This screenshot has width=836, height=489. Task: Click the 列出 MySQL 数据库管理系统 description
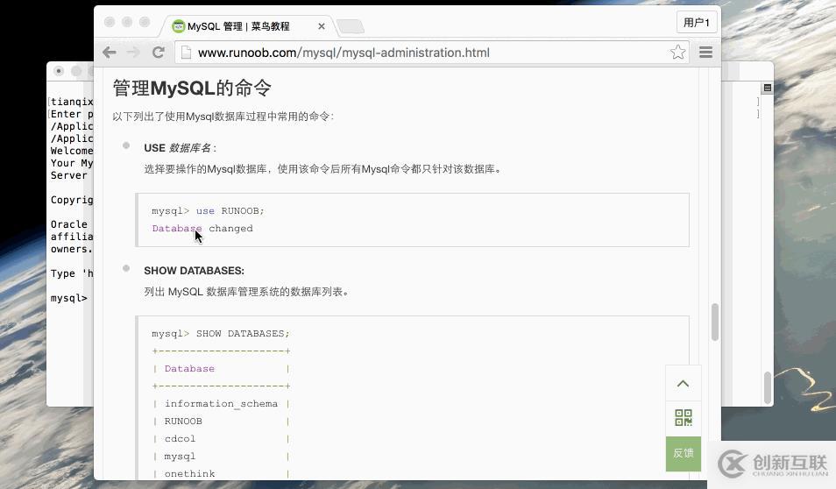(246, 292)
